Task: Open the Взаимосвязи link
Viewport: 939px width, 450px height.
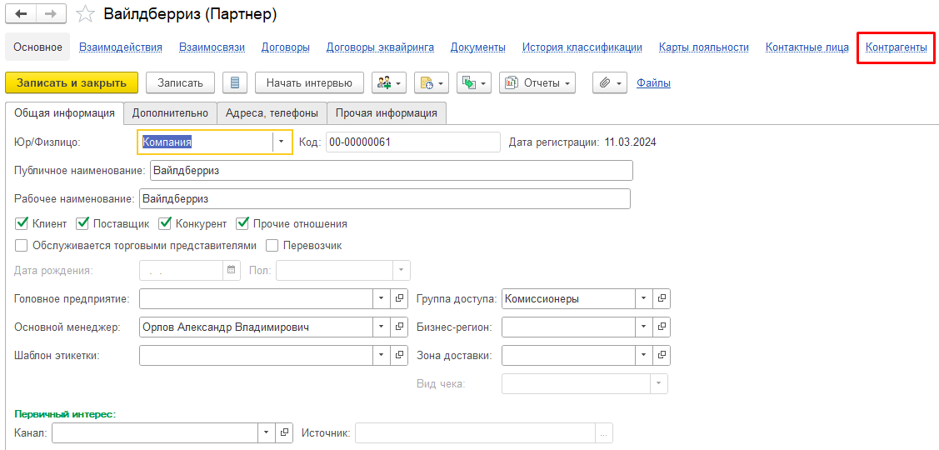Action: pyautogui.click(x=212, y=47)
